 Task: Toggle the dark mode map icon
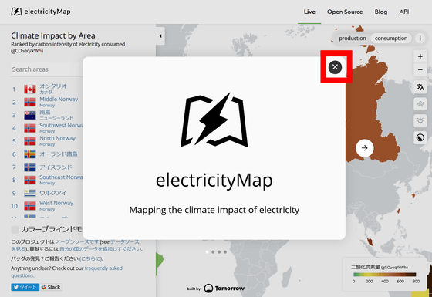click(x=420, y=137)
